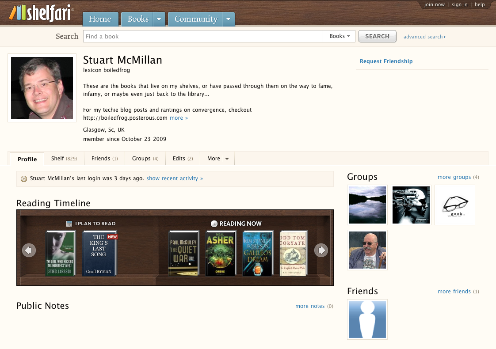
Task: Open The Quiet War book cover
Action: pos(183,254)
